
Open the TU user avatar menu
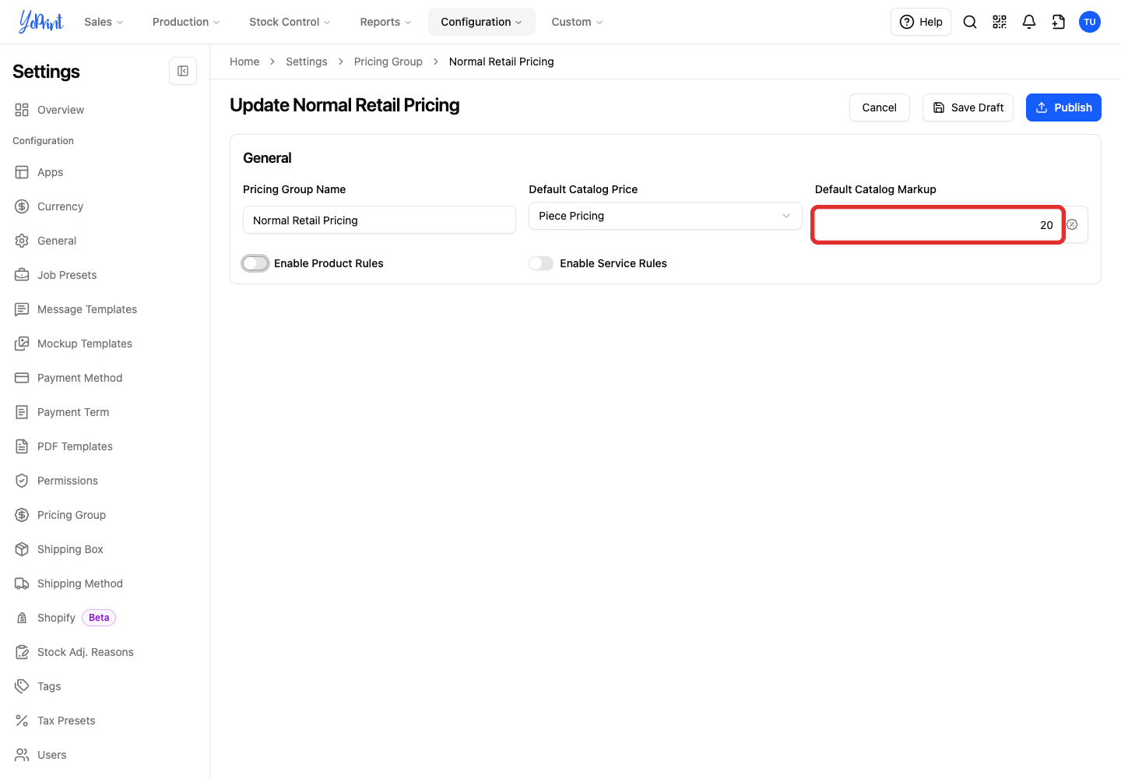pyautogui.click(x=1090, y=22)
